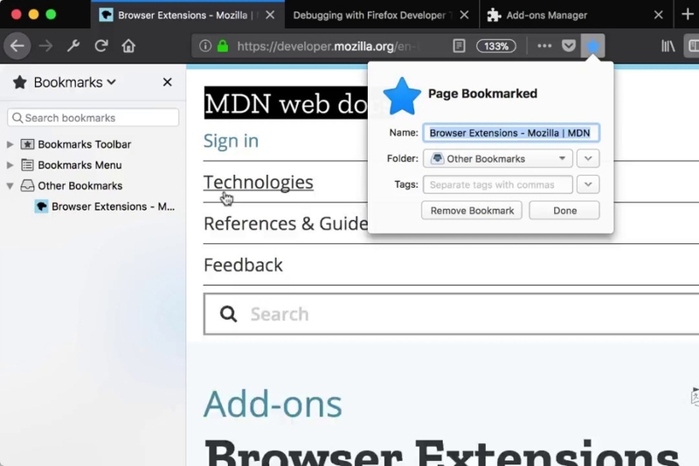The height and width of the screenshot is (466, 699).
Task: Click the MDN page Search field
Action: pyautogui.click(x=451, y=314)
